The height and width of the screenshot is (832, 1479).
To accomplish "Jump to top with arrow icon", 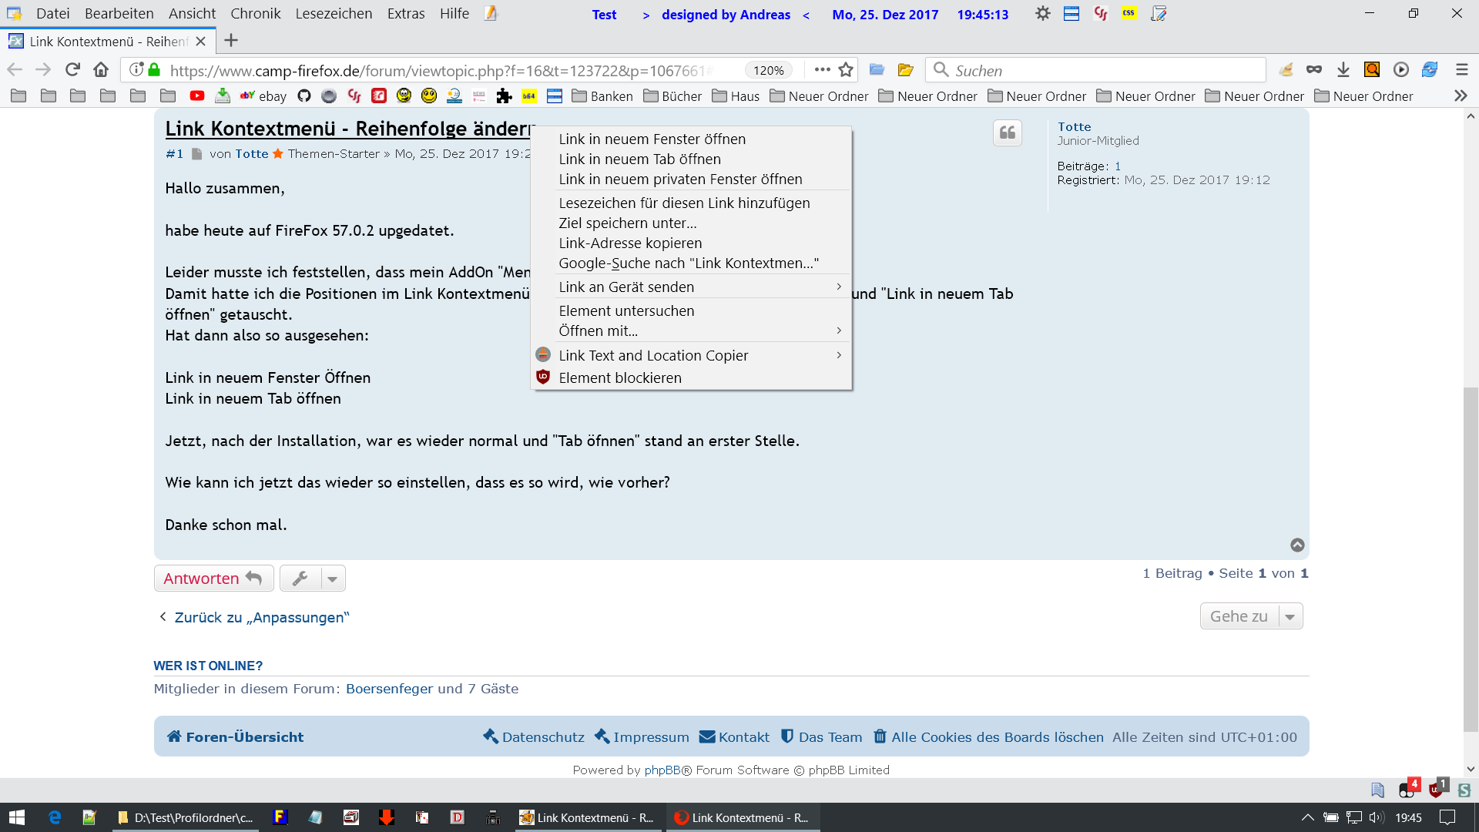I will [x=1297, y=545].
